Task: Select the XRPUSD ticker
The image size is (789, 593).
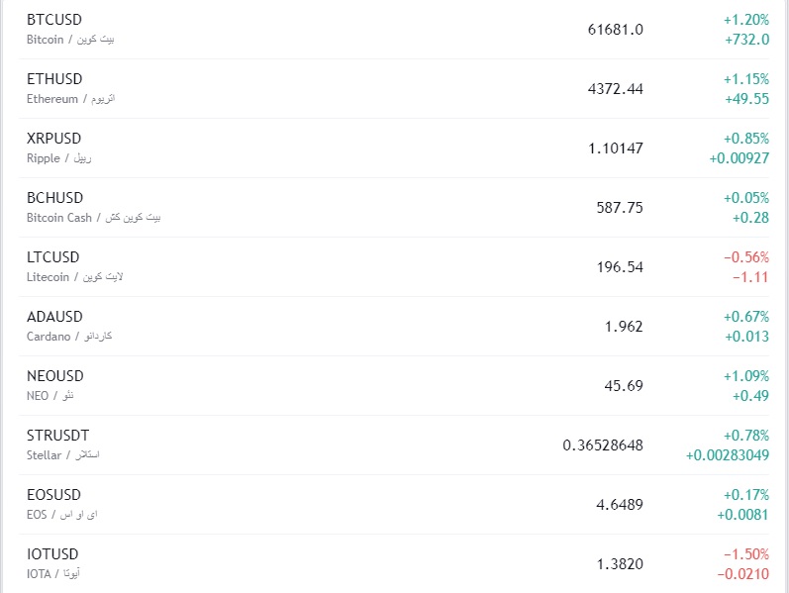Action: coord(54,139)
